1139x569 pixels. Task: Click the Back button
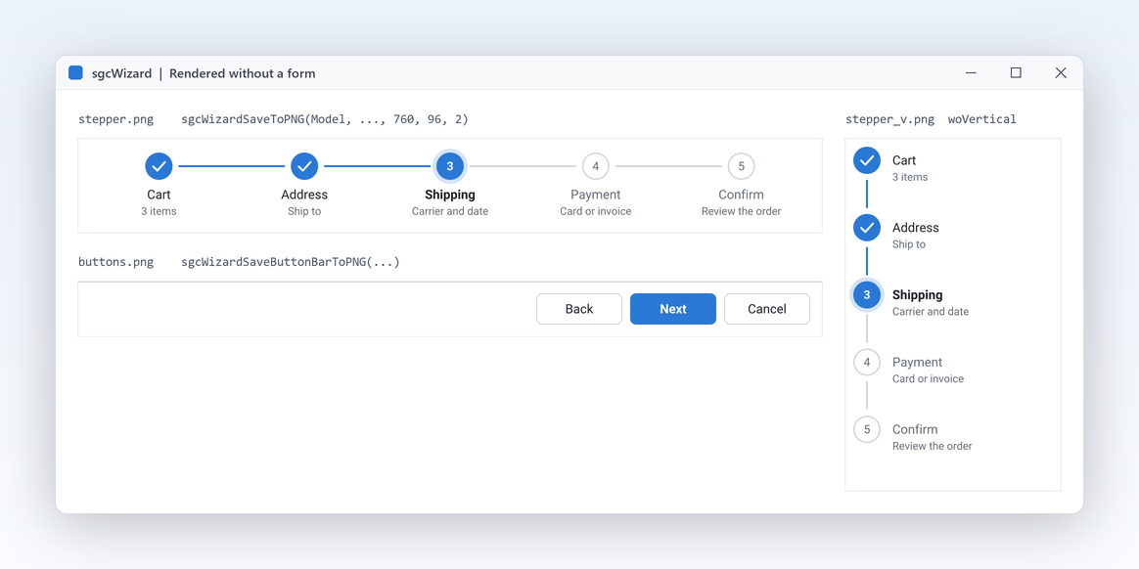(579, 309)
